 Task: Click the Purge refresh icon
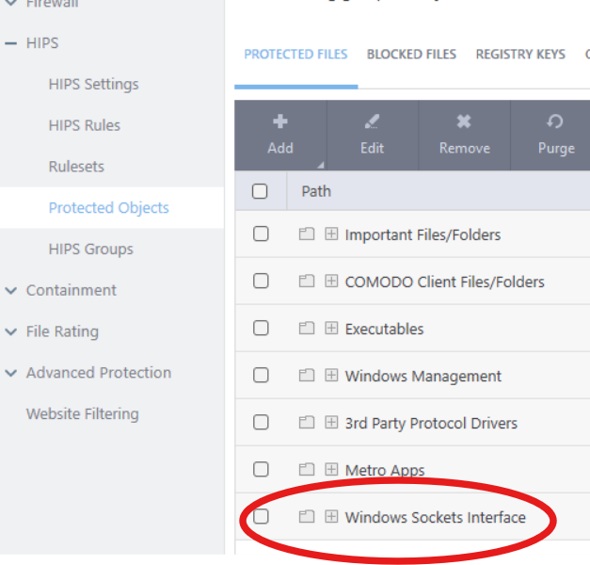coord(555,121)
